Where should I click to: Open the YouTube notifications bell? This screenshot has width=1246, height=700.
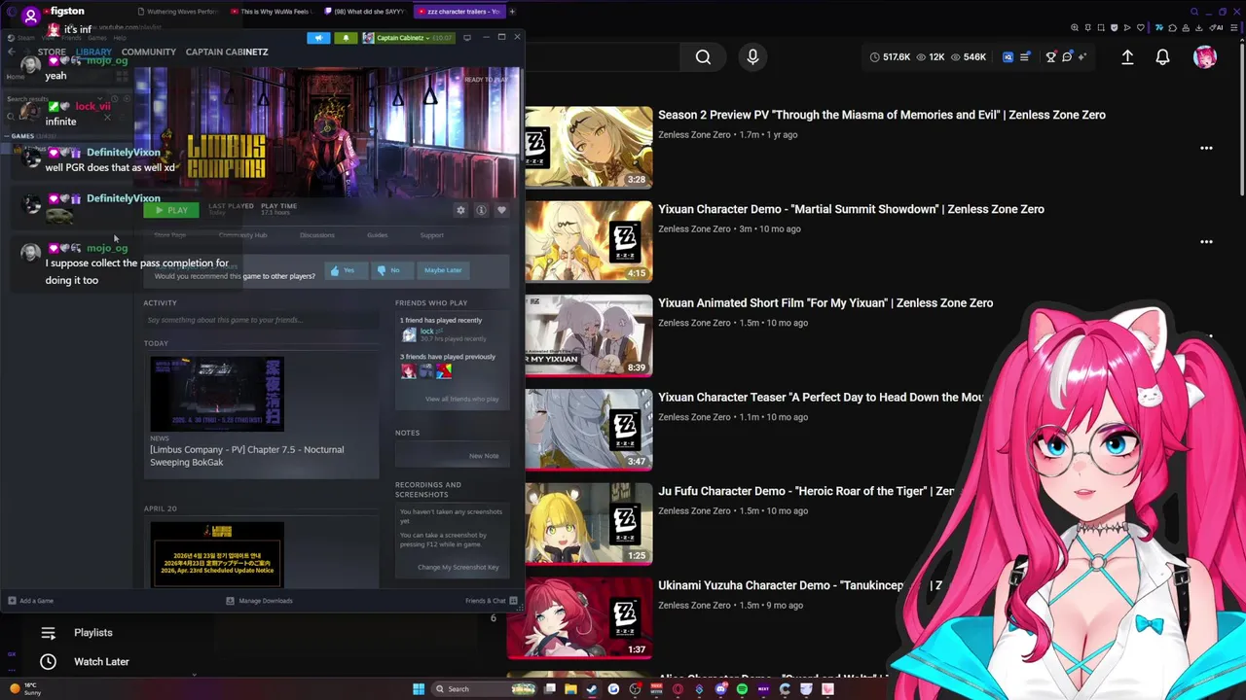point(1162,57)
